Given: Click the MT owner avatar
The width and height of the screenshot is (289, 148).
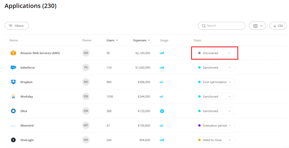Looking at the screenshot, I should [86, 125].
